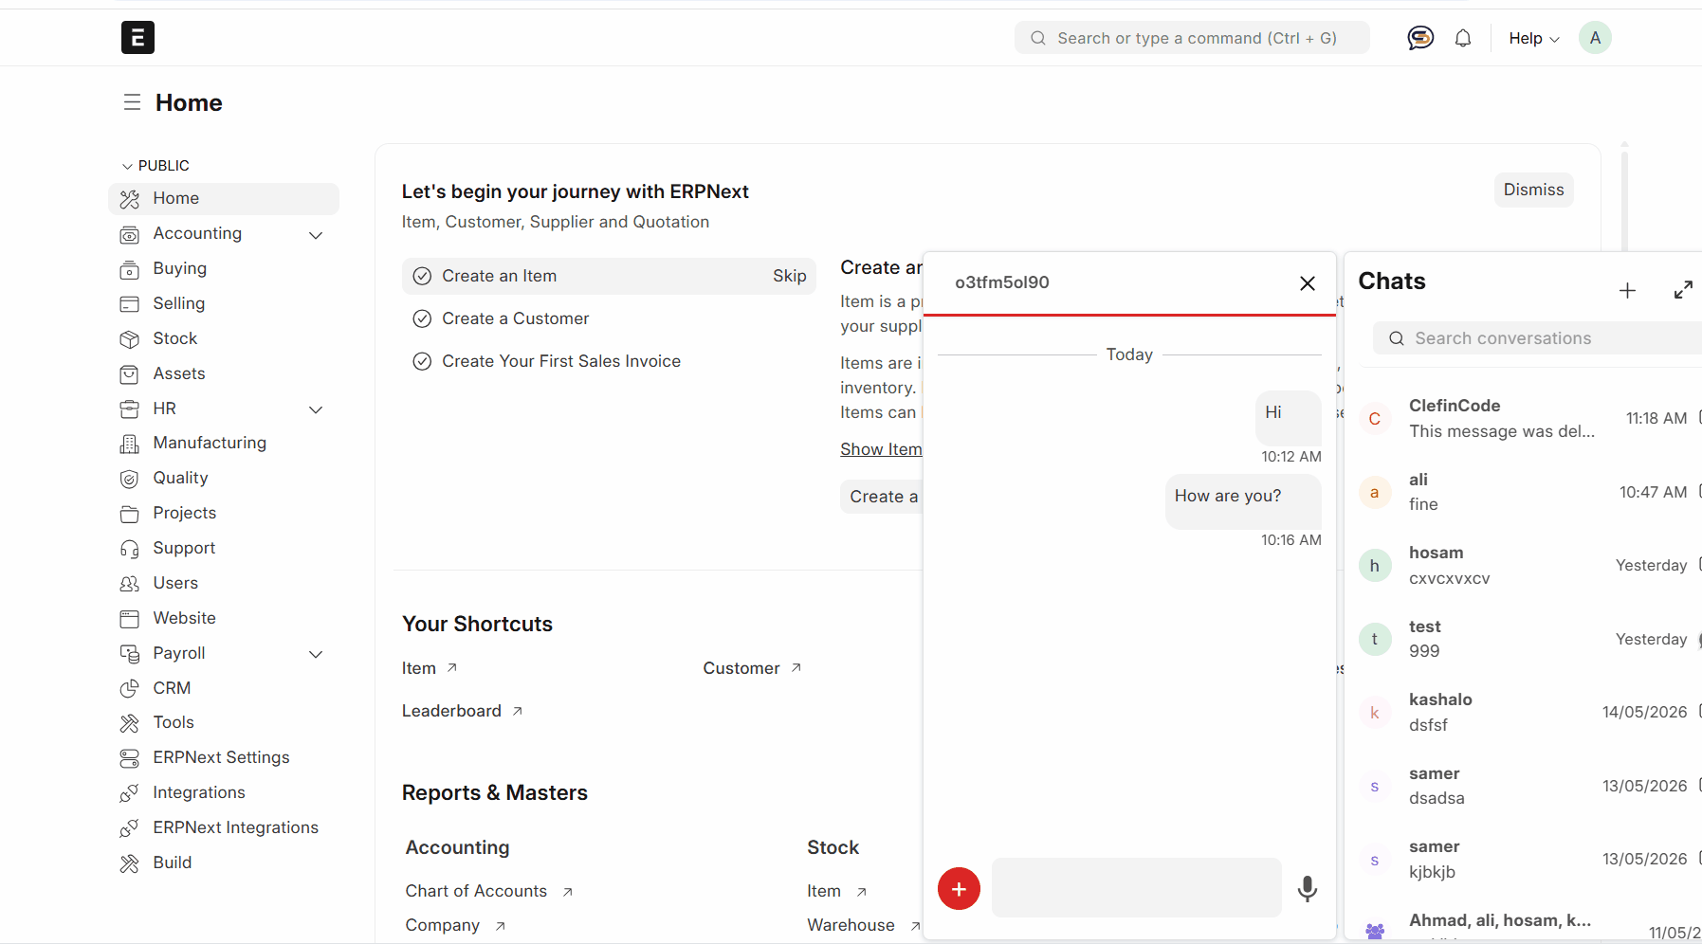Click the top search command bar
This screenshot has height=944, width=1702.
1192,38
